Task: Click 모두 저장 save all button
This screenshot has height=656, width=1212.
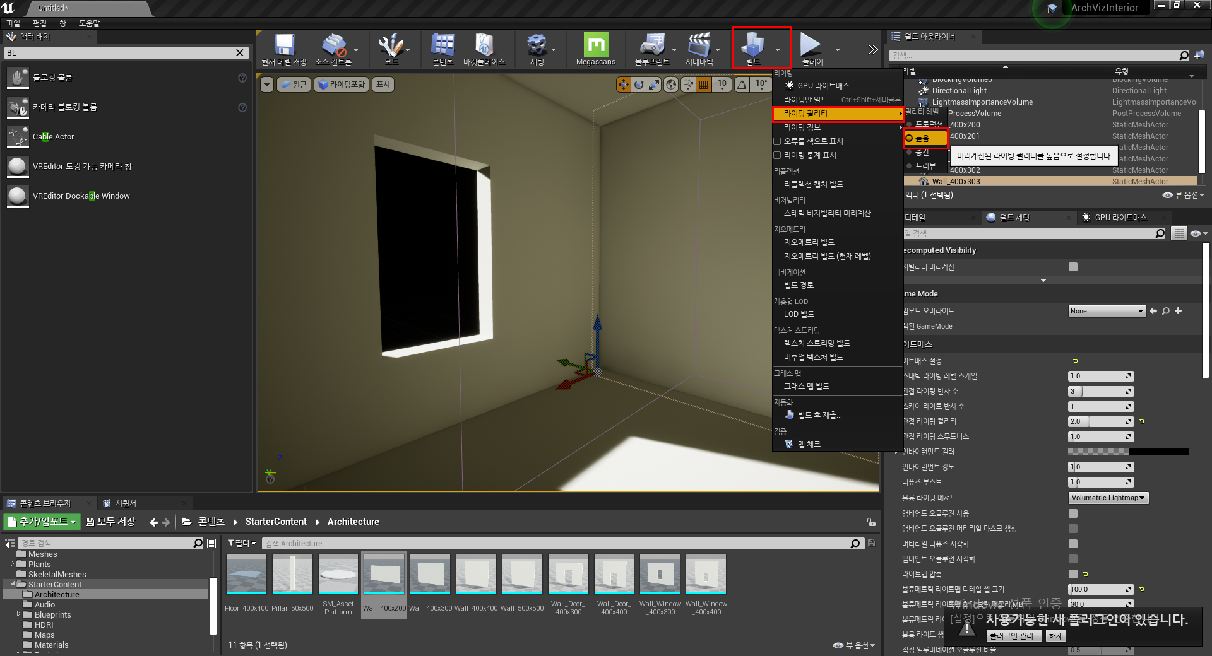Action: (x=110, y=522)
